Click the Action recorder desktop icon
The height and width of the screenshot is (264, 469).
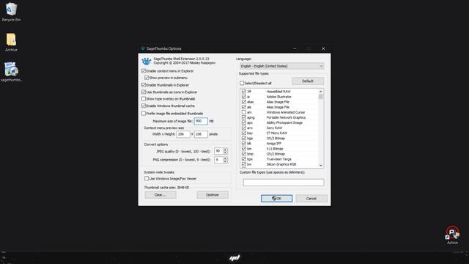[452, 235]
